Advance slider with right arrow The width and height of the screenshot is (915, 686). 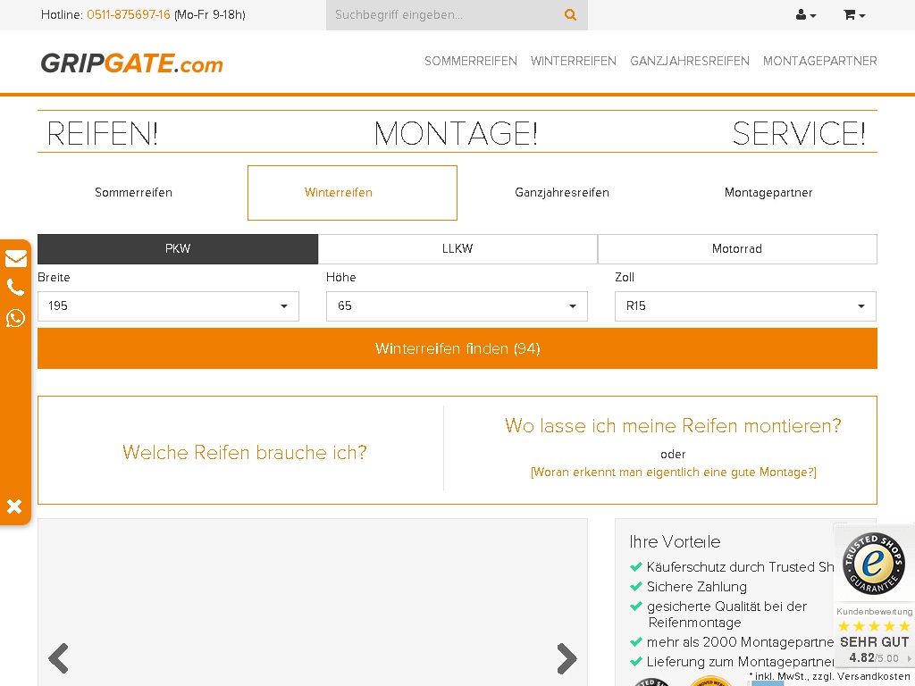pyautogui.click(x=567, y=658)
